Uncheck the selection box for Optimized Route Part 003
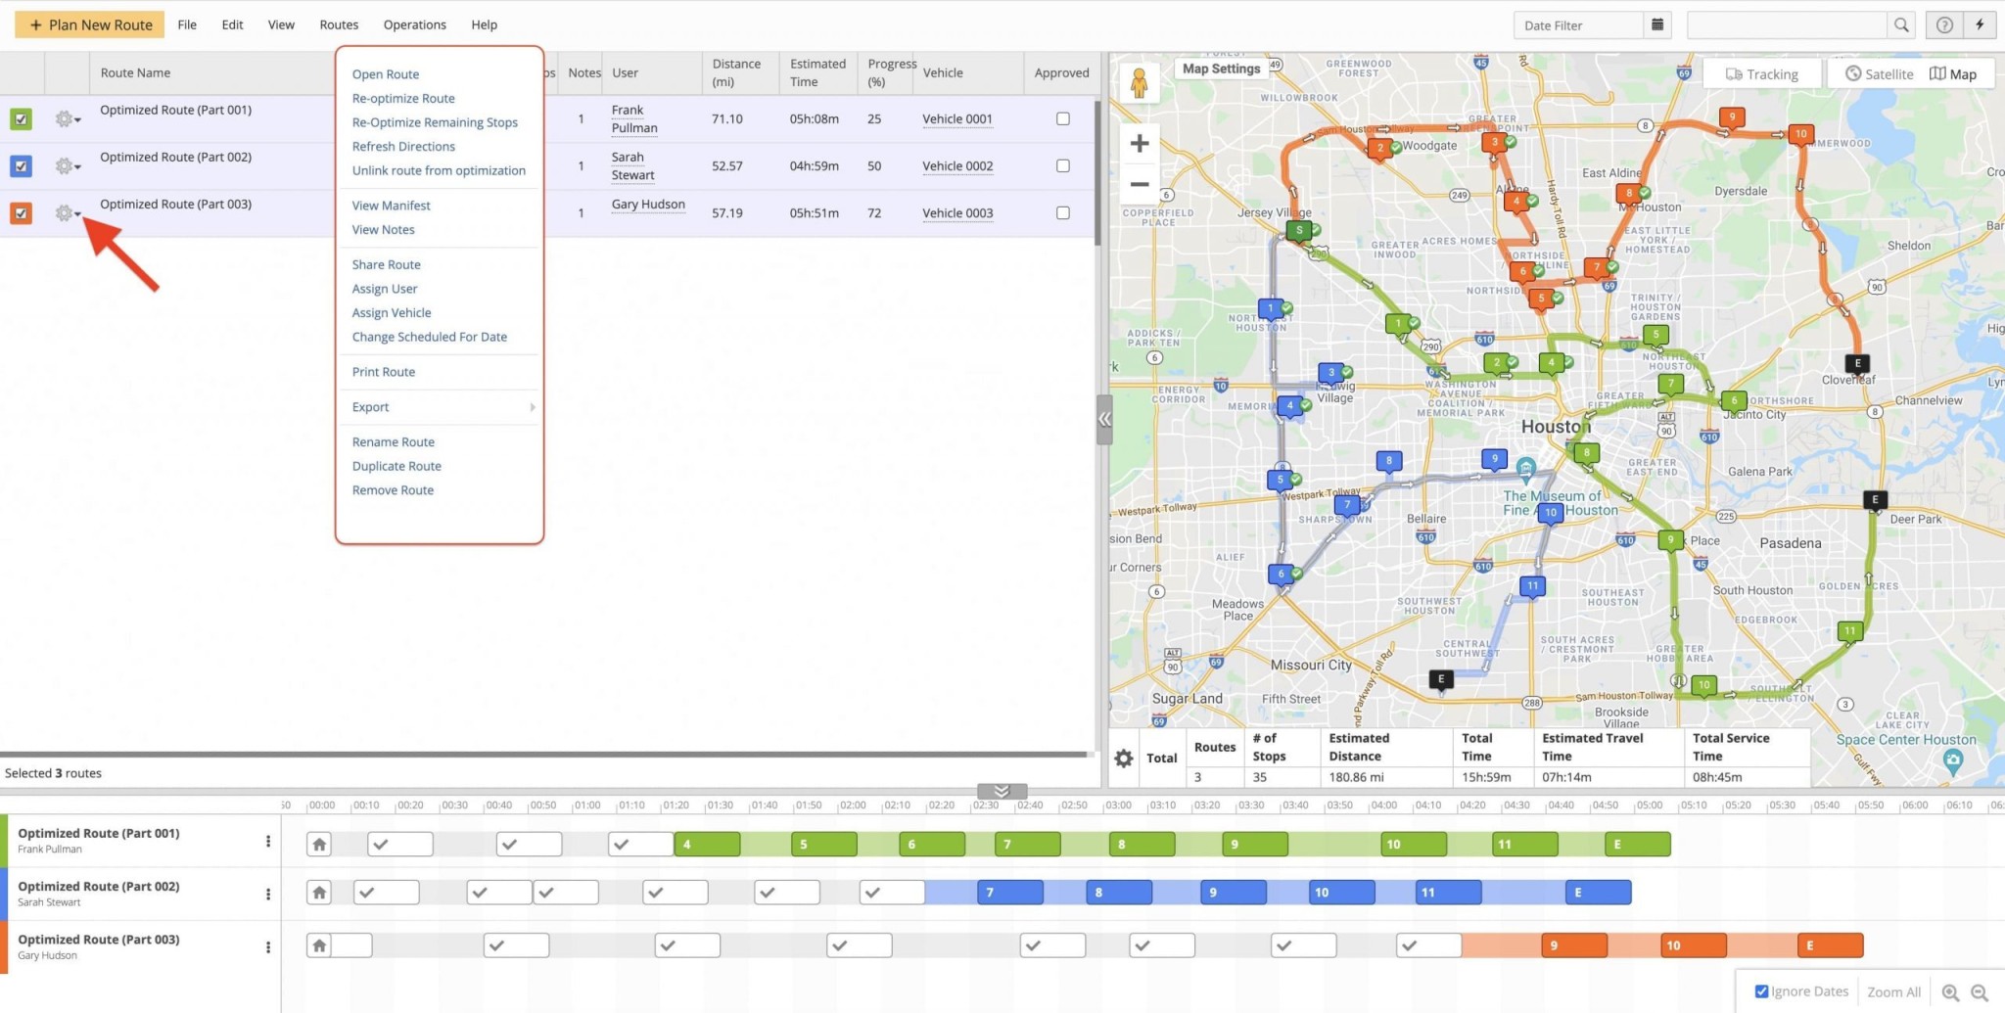This screenshot has height=1013, width=2005. point(21,212)
